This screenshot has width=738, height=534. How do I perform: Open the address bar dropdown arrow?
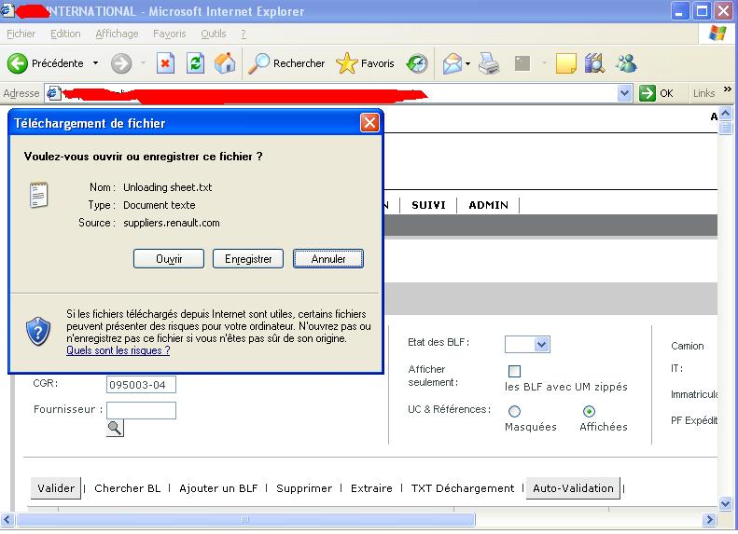pos(625,93)
